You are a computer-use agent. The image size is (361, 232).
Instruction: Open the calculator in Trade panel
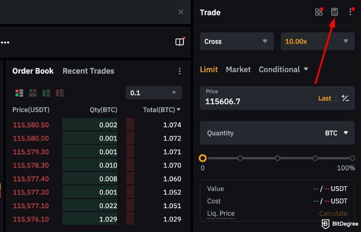point(335,12)
